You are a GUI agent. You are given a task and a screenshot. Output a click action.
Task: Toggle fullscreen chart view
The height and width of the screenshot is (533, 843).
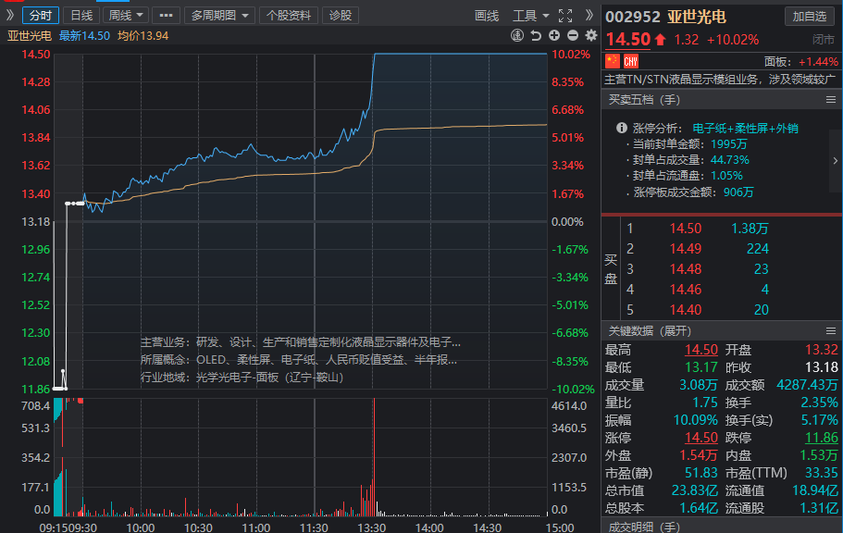pos(565,16)
